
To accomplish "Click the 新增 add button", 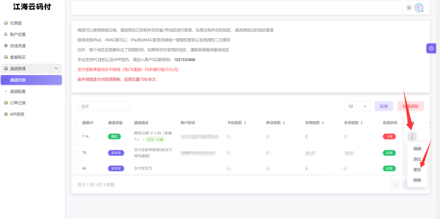I will pyautogui.click(x=384, y=106).
